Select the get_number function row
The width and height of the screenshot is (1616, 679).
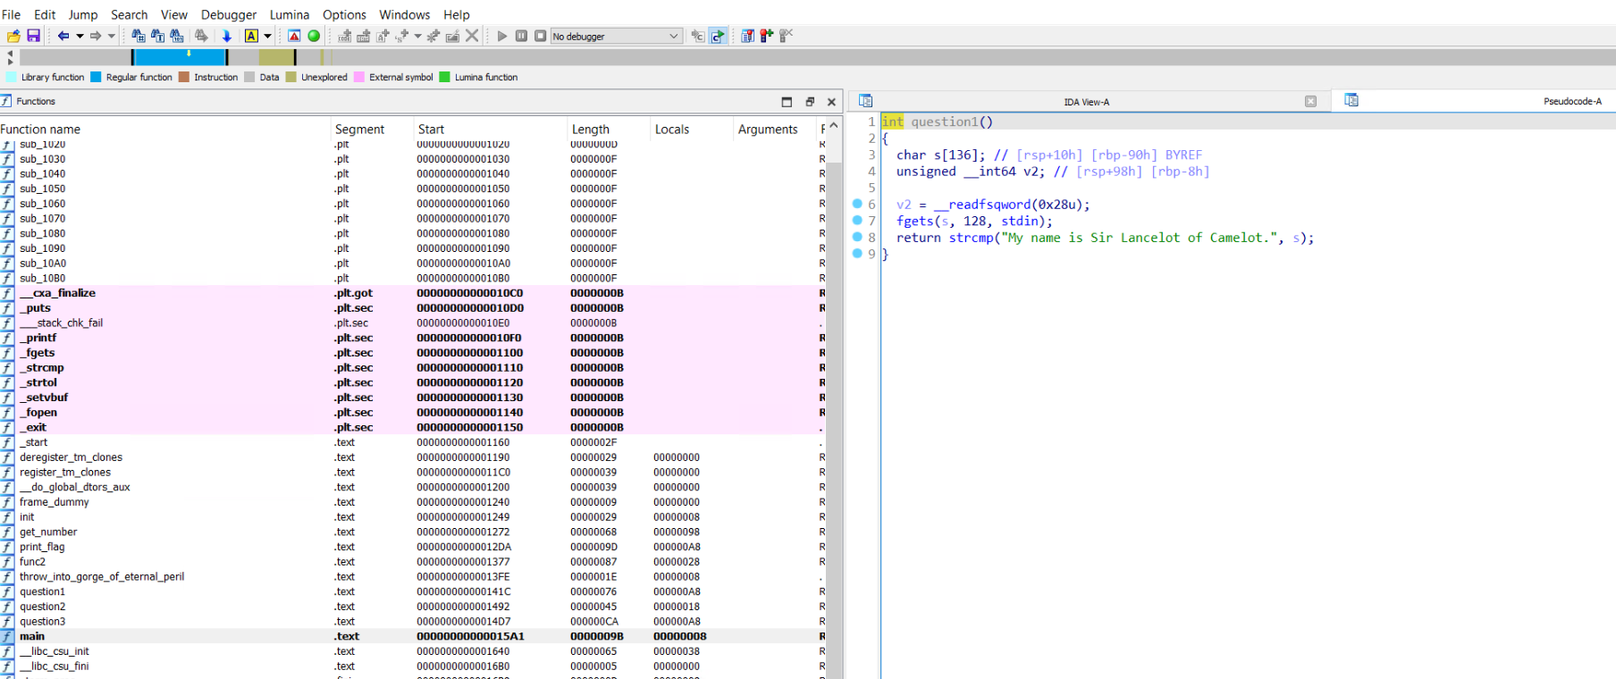click(x=411, y=532)
